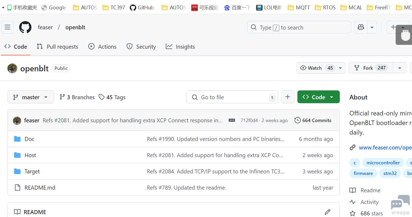Expand the Watch options dropdown caret

pyautogui.click(x=340, y=68)
